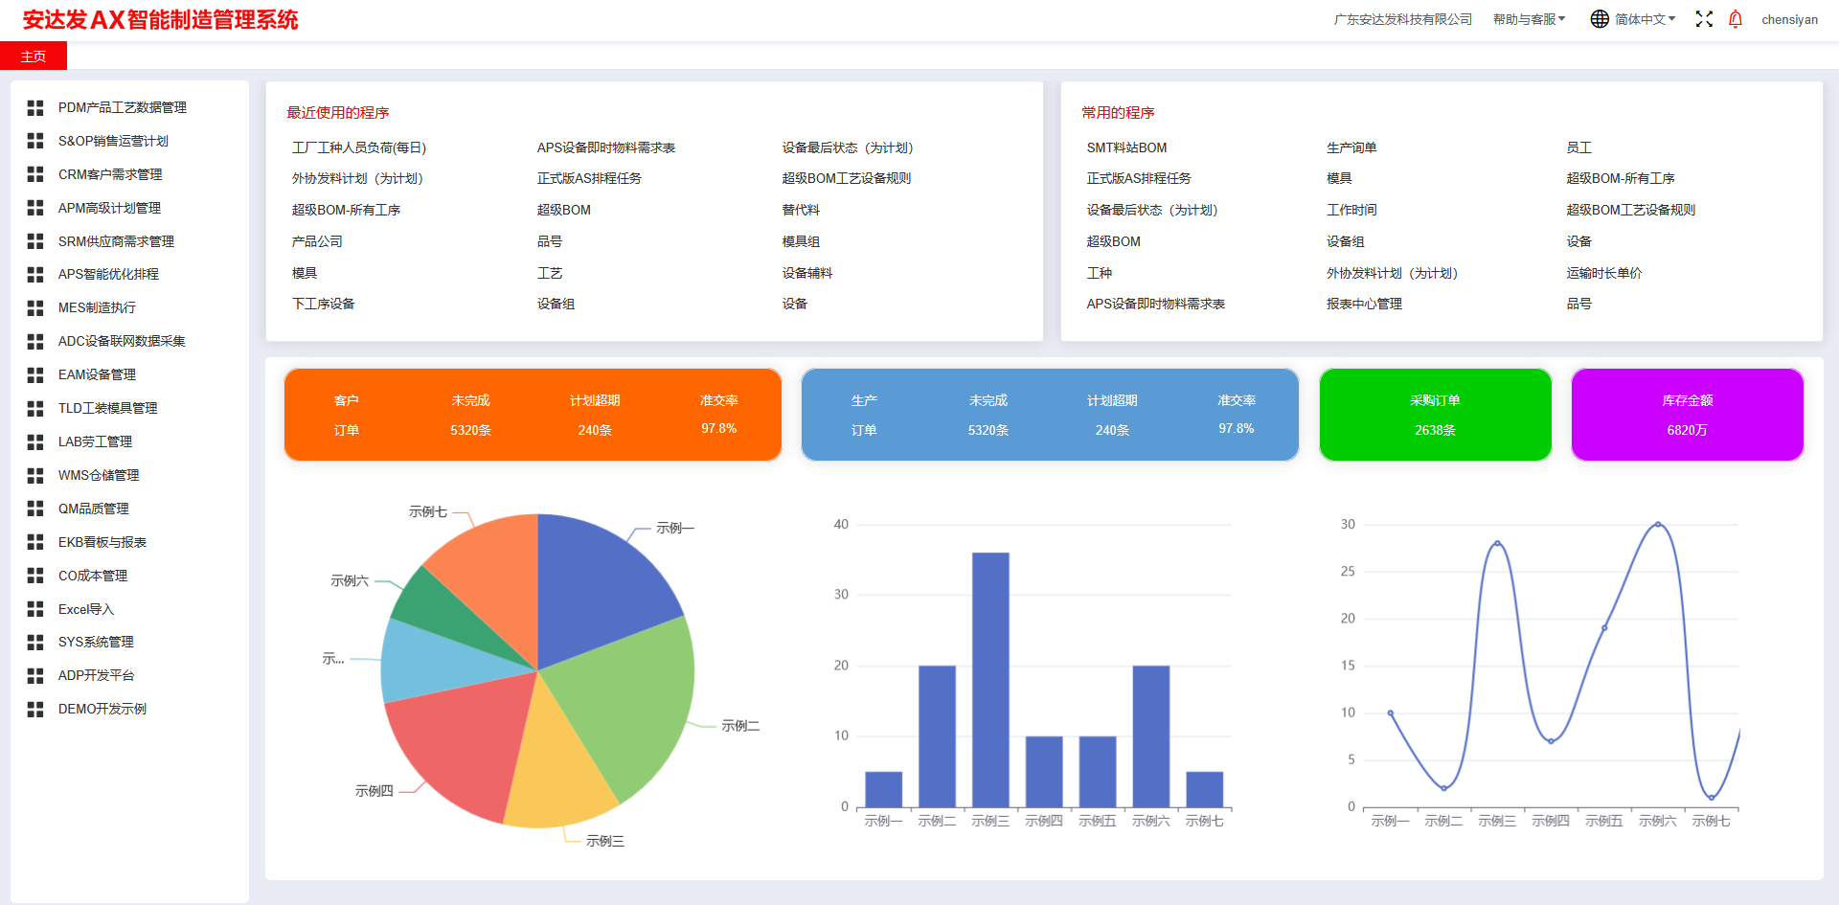This screenshot has height=905, width=1839.
Task: Click the grid icon beside SYS系统管理
Action: coord(35,643)
